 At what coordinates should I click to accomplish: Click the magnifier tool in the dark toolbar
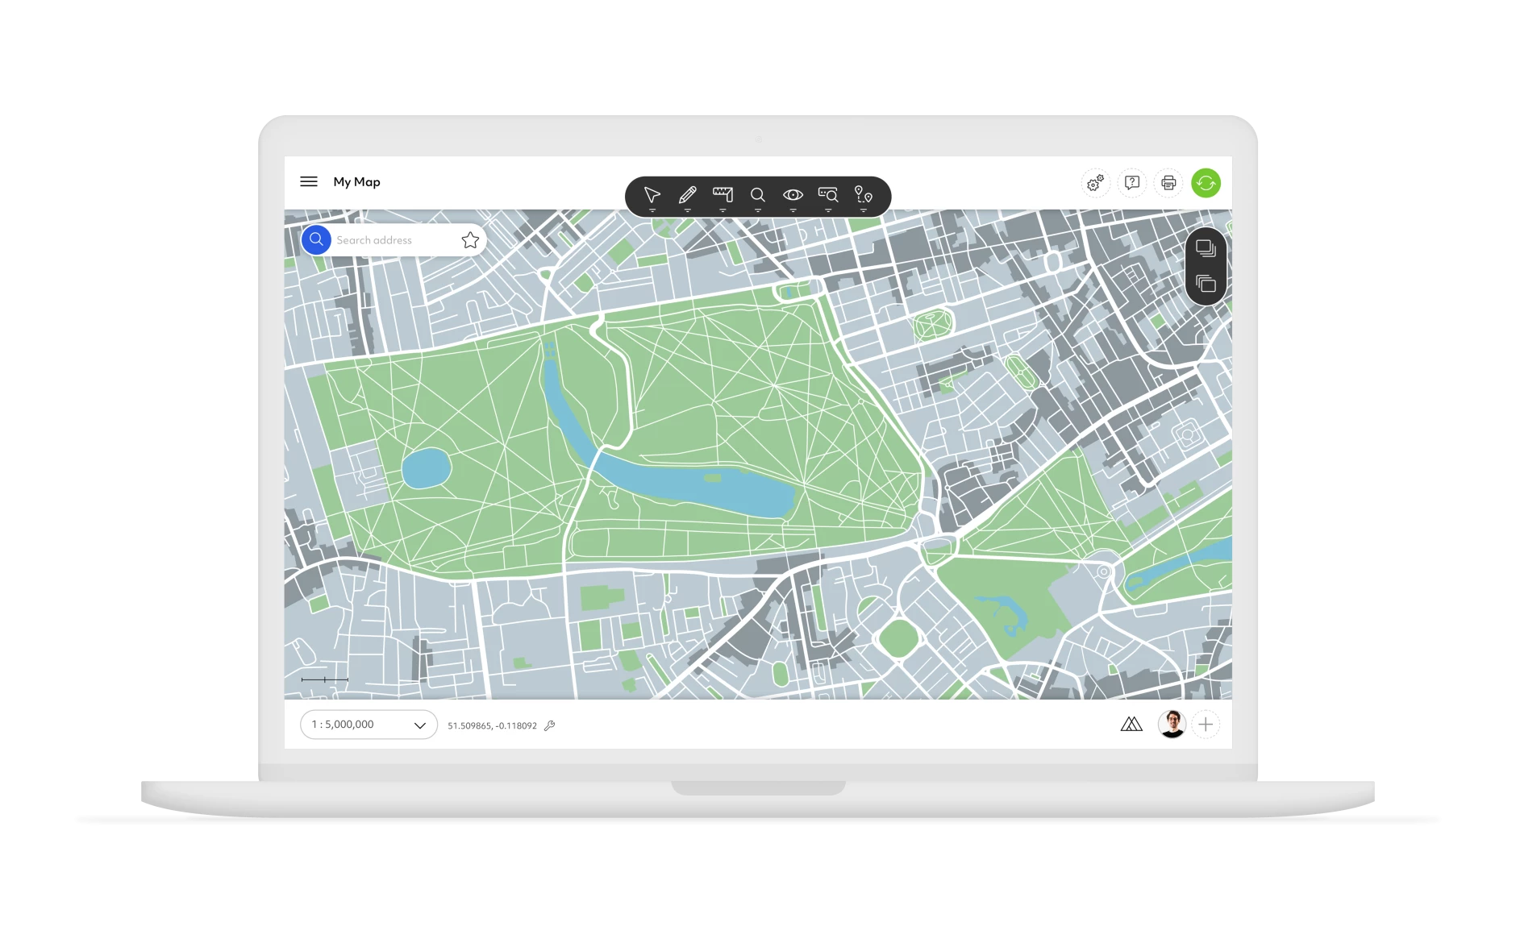pos(757,195)
